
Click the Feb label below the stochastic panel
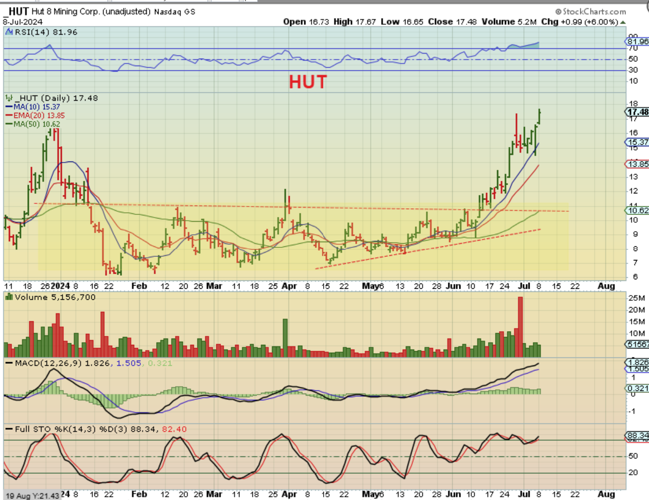pos(139,494)
